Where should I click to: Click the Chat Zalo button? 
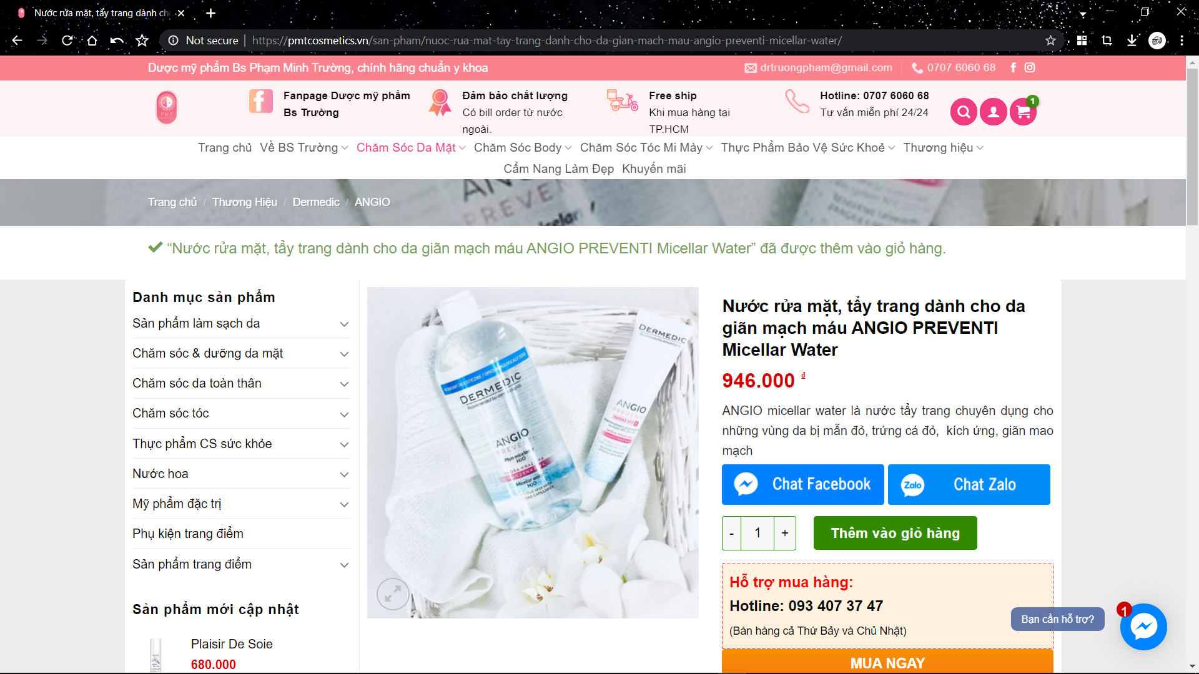coord(969,484)
